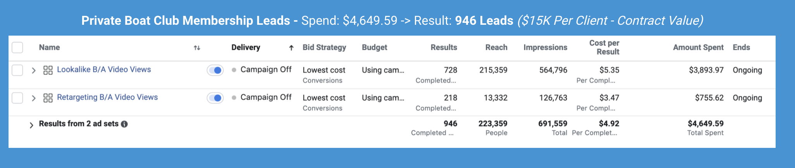Click the sort arrows icon in Name column
The width and height of the screenshot is (795, 168).
click(x=197, y=48)
